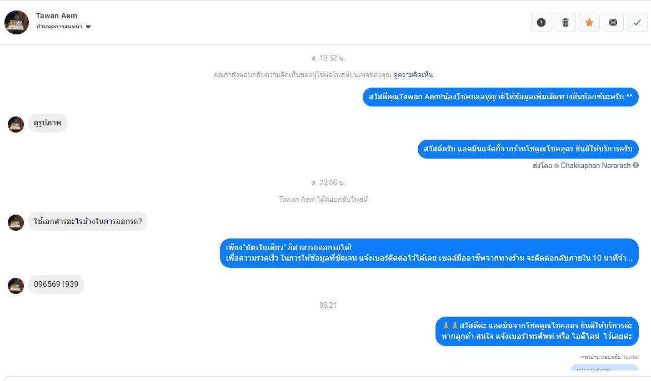Click the sender verified icon before Chakkaphan
The height and width of the screenshot is (381, 651).
click(557, 166)
